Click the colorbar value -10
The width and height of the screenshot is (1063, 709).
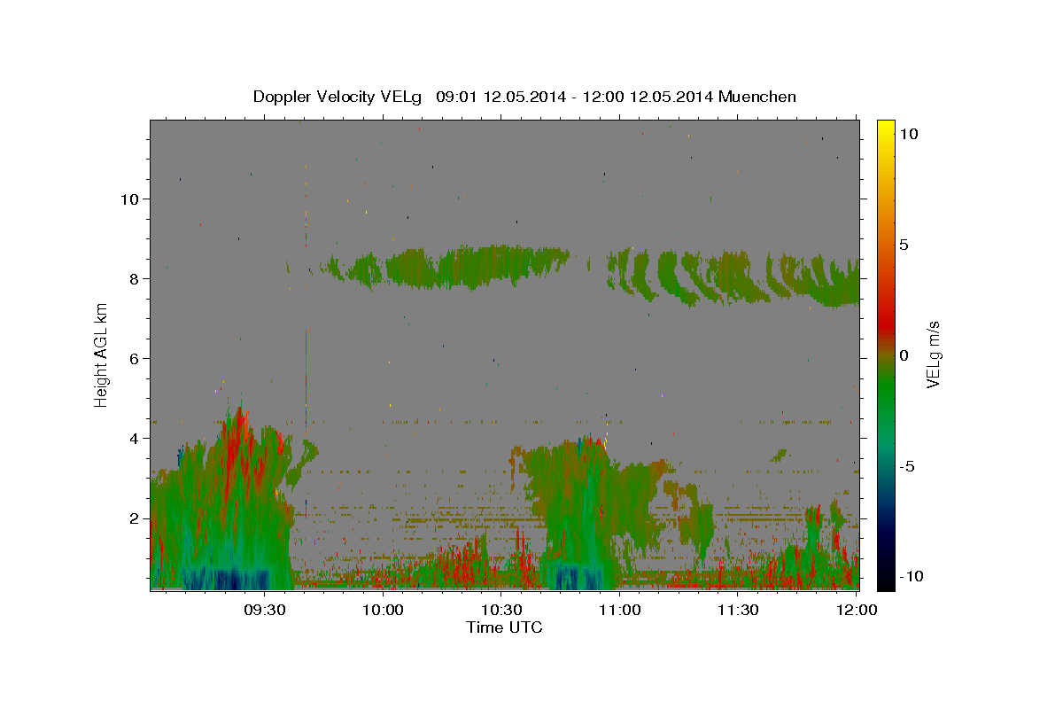[911, 576]
